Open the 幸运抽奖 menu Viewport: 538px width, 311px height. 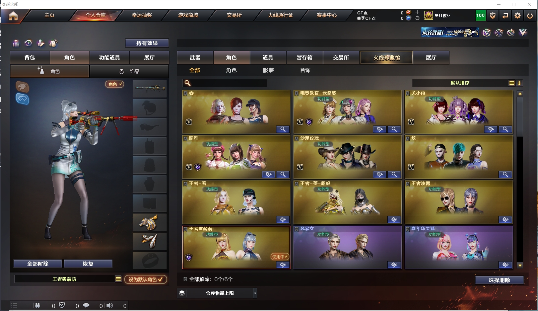click(142, 15)
